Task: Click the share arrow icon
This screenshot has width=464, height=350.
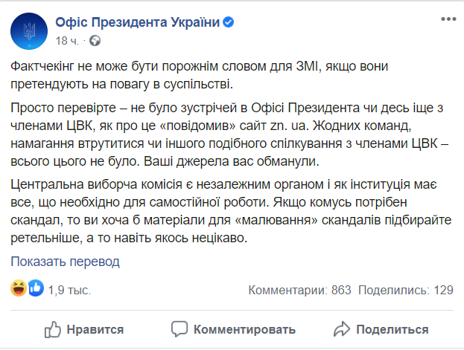Action: point(342,329)
